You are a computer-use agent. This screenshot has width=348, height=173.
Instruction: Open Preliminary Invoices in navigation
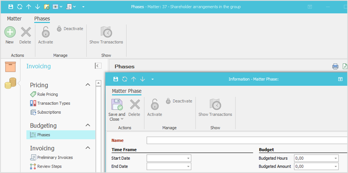(55, 157)
